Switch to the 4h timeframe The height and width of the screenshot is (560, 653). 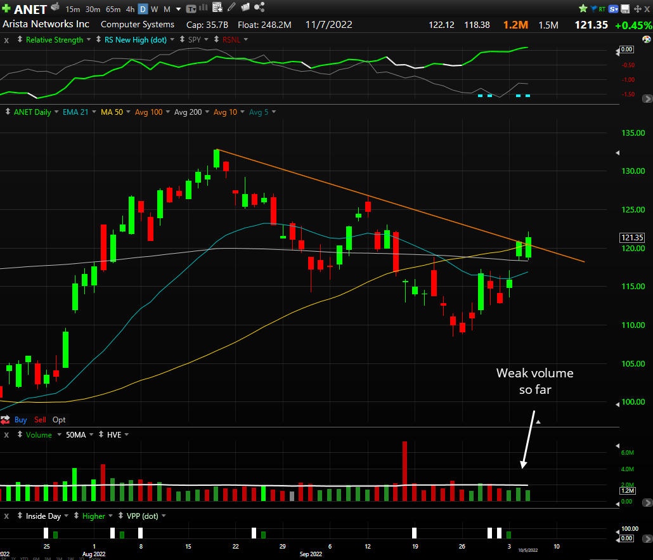click(131, 9)
